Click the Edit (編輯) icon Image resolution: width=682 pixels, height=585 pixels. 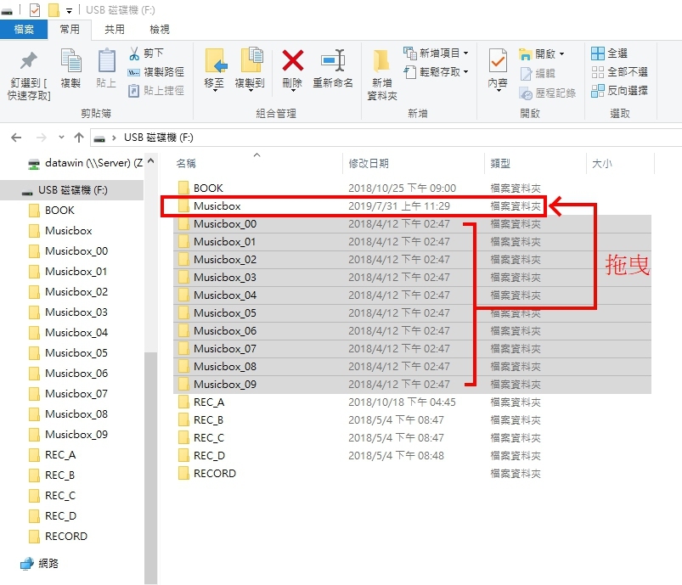click(526, 74)
